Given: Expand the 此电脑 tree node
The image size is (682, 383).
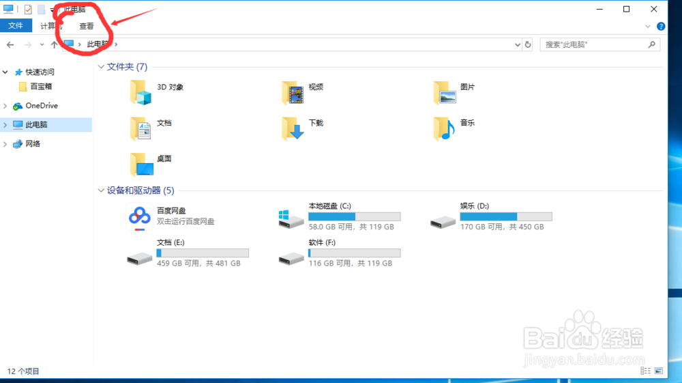Looking at the screenshot, I should (x=5, y=125).
